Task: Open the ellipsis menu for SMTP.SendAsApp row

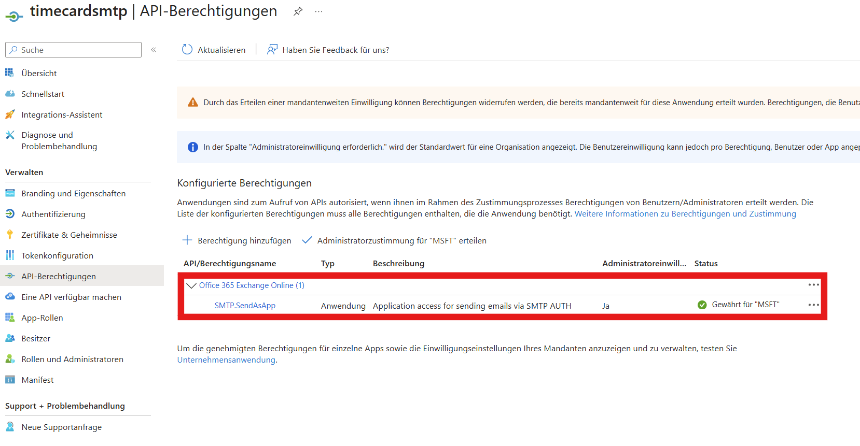Action: point(813,305)
